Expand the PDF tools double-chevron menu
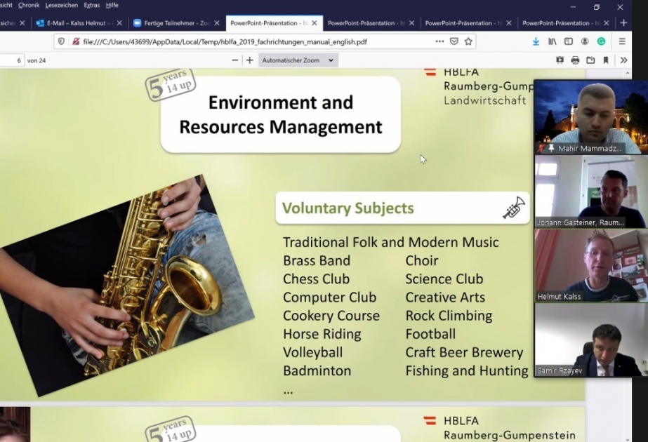Image resolution: width=648 pixels, height=442 pixels. point(623,60)
